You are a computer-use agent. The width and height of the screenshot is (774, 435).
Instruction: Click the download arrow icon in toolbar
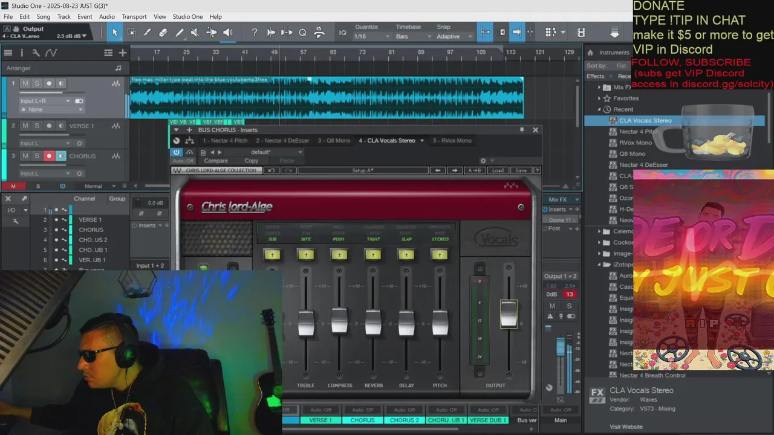point(615,33)
